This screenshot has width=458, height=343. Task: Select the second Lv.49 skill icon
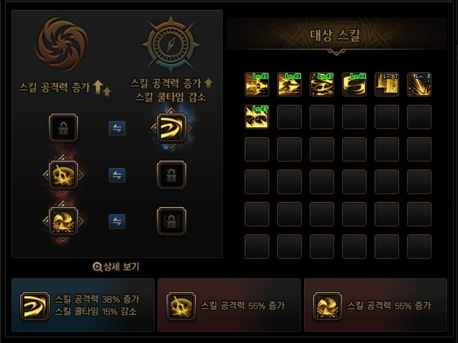[289, 84]
